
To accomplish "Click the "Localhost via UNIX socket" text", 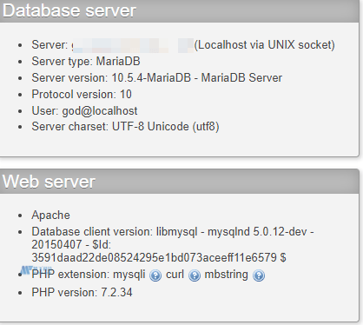I will (265, 45).
